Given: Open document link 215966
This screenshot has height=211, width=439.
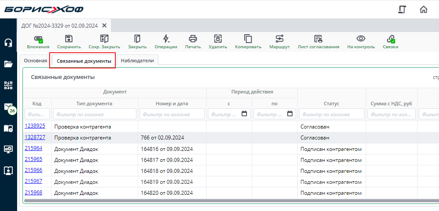Looking at the screenshot, I should coord(33,170).
